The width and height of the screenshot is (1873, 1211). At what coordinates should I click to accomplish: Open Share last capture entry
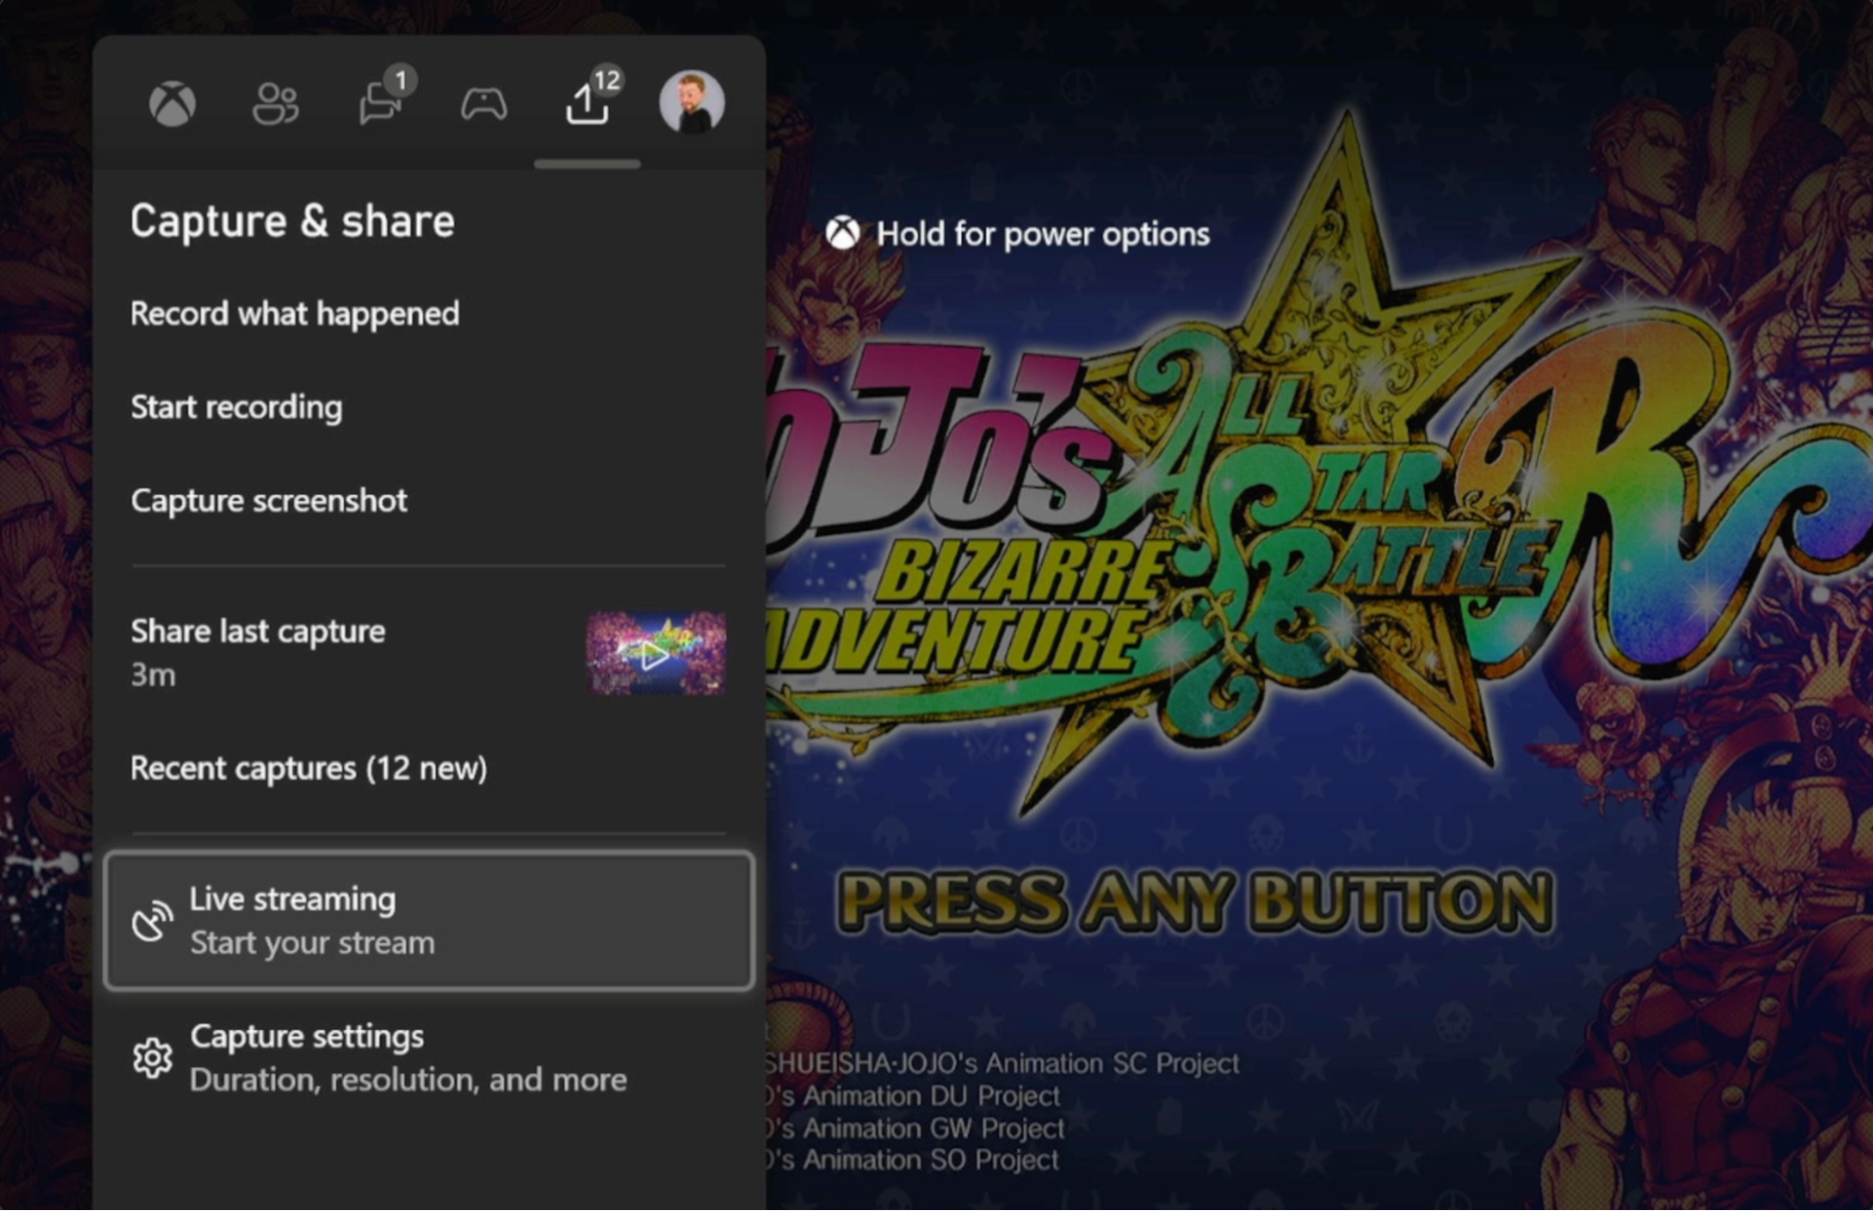tap(258, 632)
